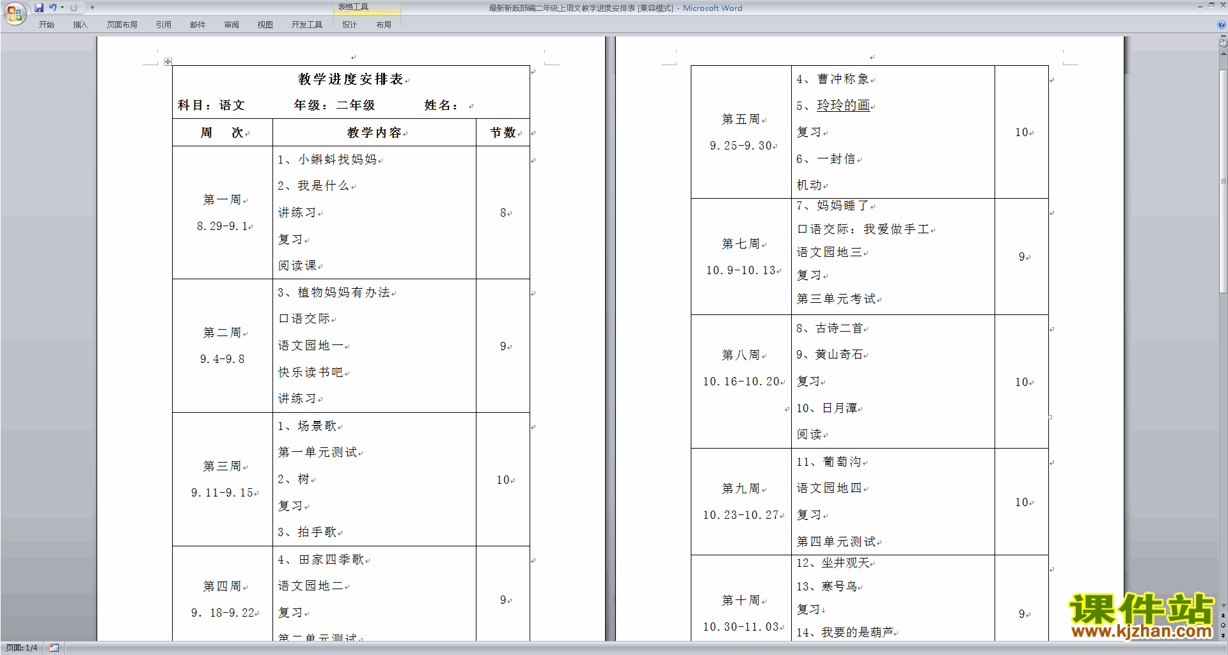Click the macro recording icon in status bar

click(54, 648)
